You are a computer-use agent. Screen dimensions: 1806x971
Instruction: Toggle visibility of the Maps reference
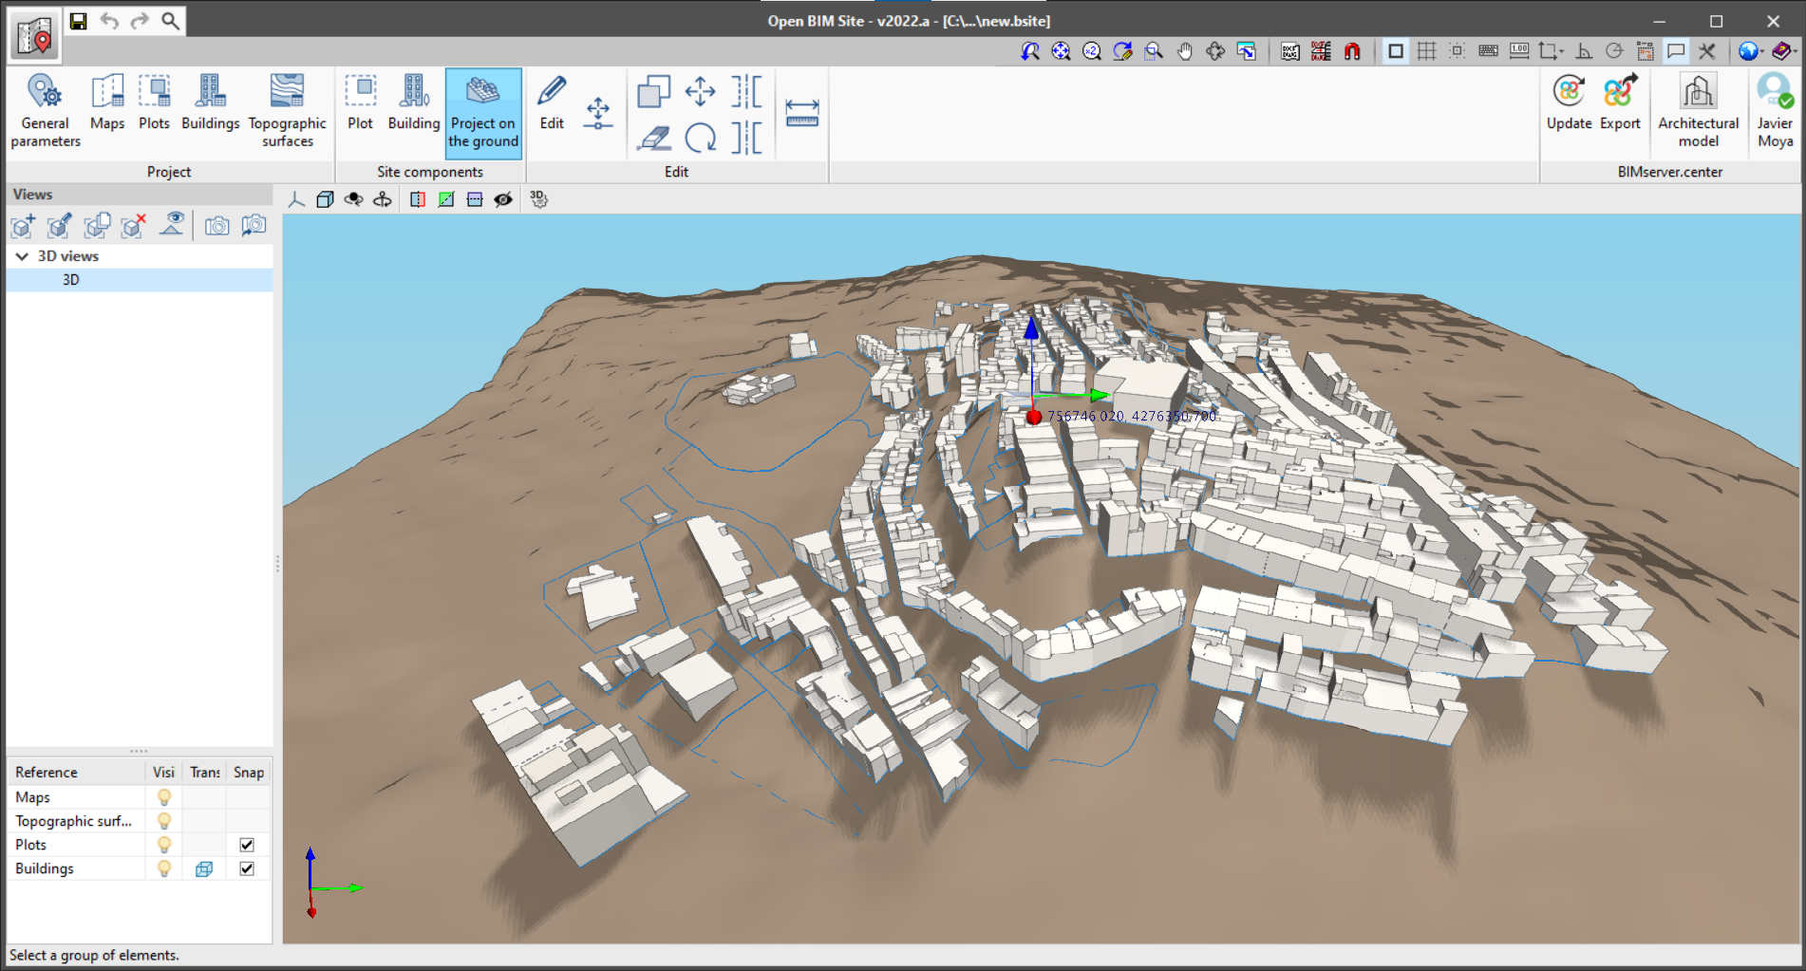(162, 797)
